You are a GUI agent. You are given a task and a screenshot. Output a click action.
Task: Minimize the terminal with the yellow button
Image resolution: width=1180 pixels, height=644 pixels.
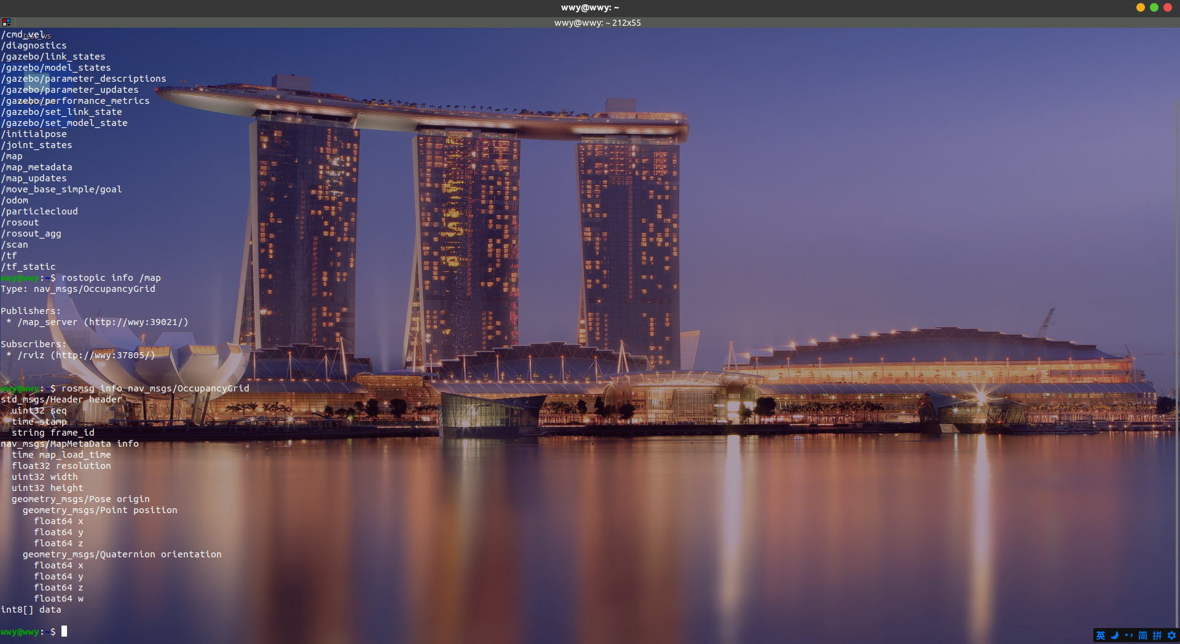1141,7
